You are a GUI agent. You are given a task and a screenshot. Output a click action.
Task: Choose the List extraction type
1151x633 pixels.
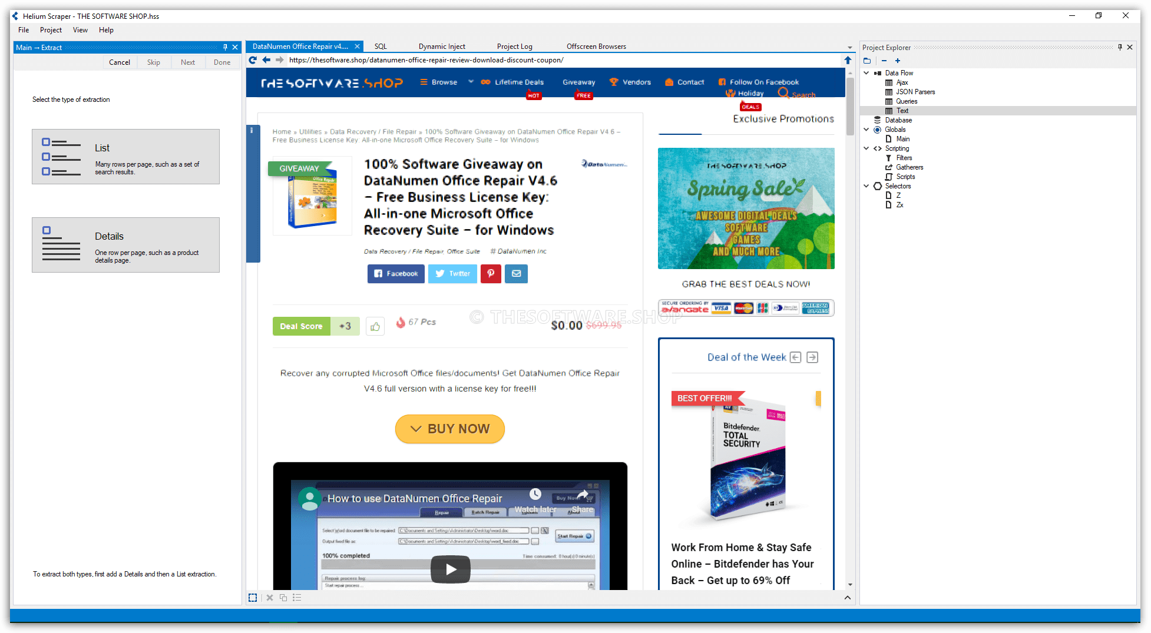(x=125, y=157)
